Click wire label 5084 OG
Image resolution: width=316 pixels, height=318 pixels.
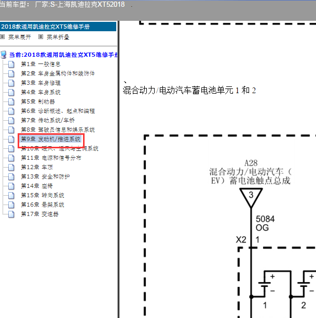[265, 223]
